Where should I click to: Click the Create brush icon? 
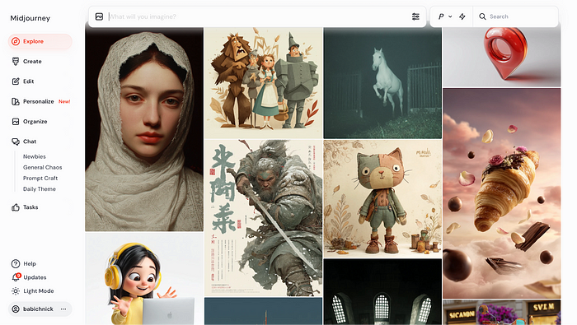[x=16, y=62]
